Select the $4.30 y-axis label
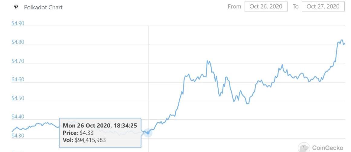This screenshot has height=152, width=351. [18, 136]
